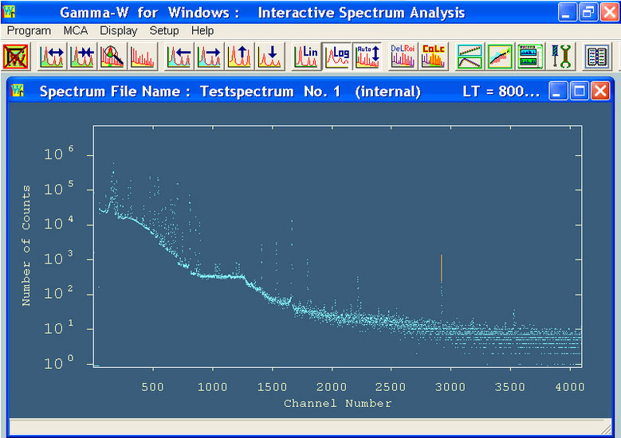621x438 pixels.
Task: Expand the Setup menu
Action: [x=164, y=30]
